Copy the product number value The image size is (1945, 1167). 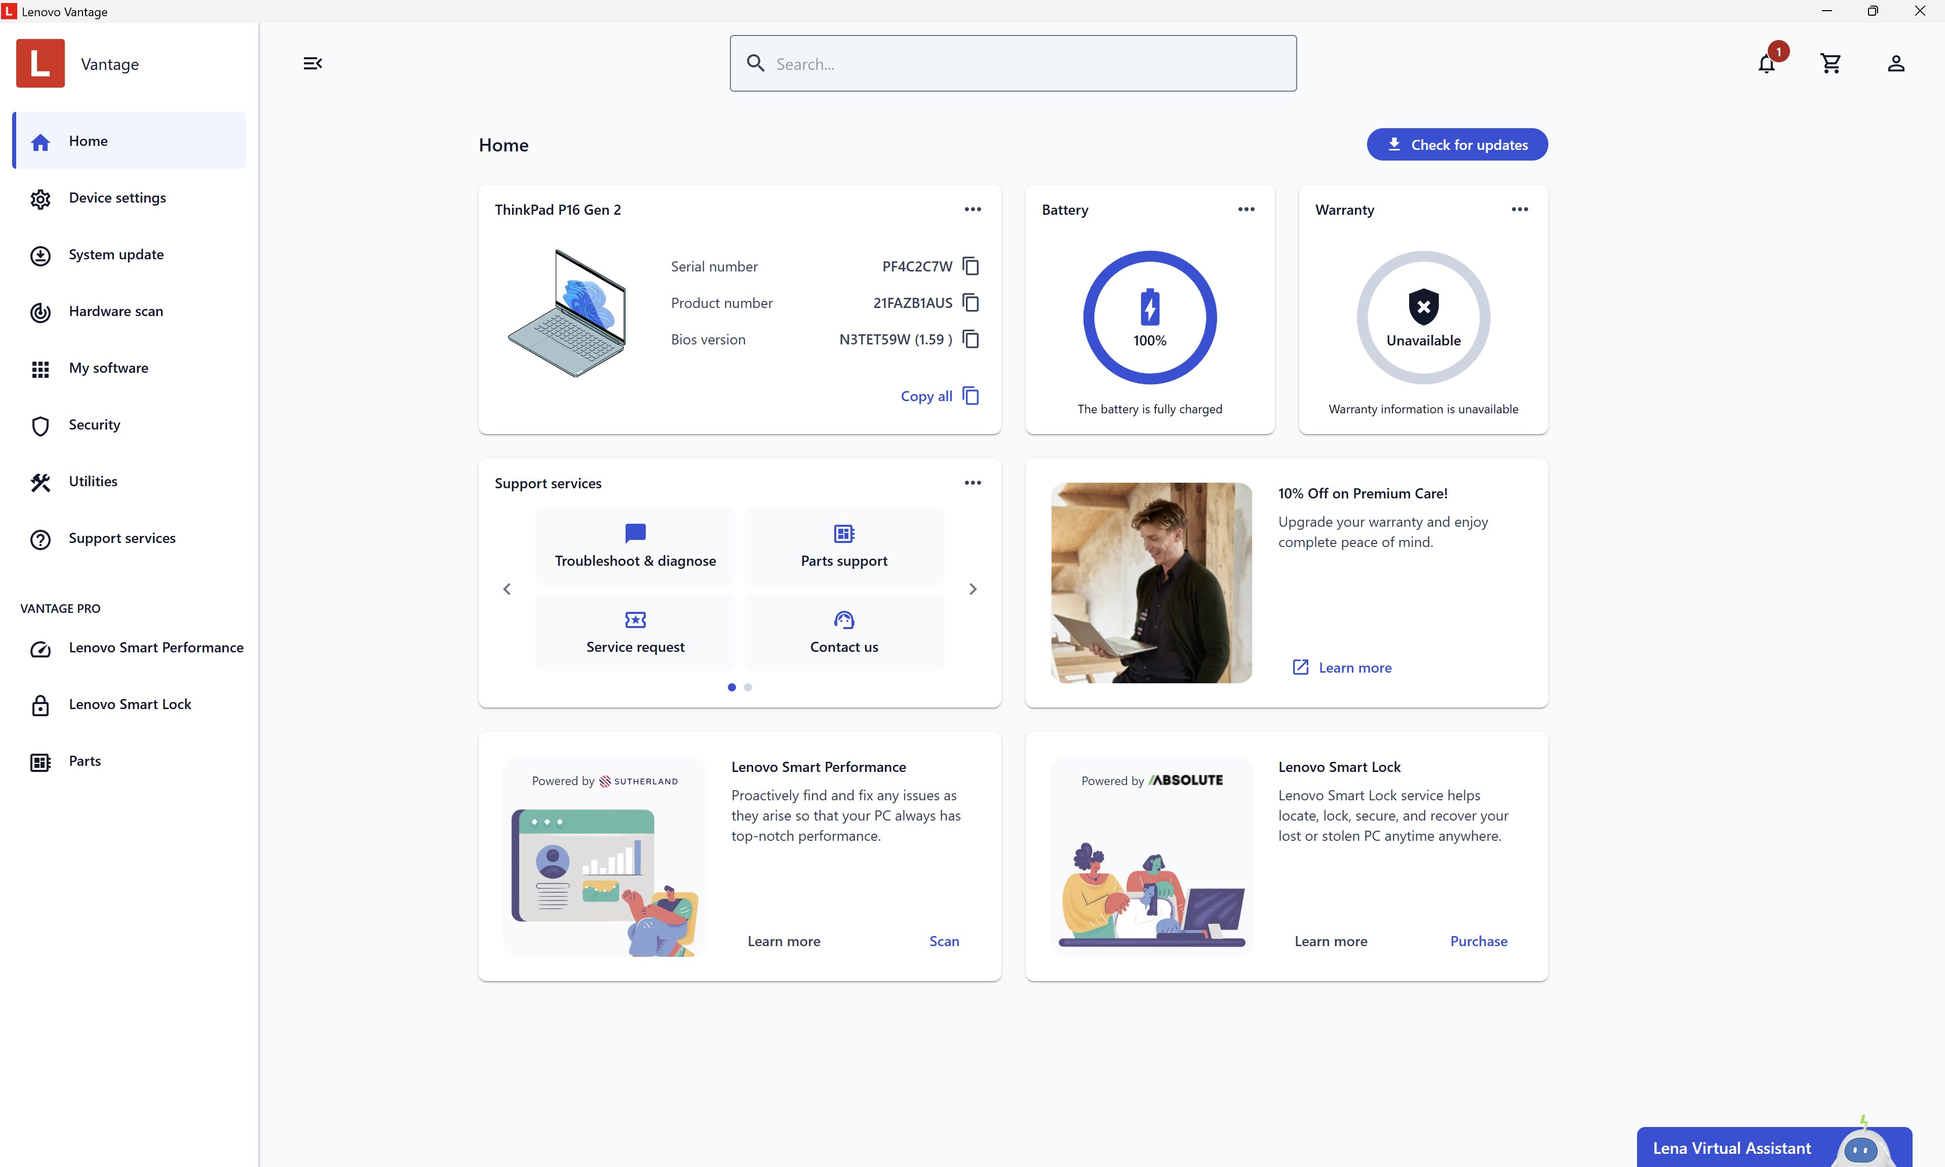pyautogui.click(x=971, y=303)
